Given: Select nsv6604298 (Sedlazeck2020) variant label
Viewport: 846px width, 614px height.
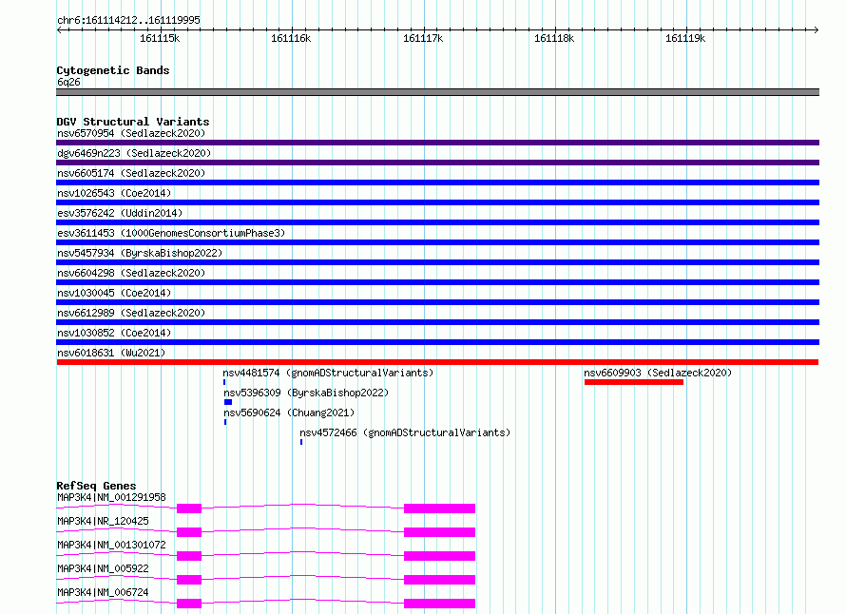Looking at the screenshot, I should click(x=131, y=273).
